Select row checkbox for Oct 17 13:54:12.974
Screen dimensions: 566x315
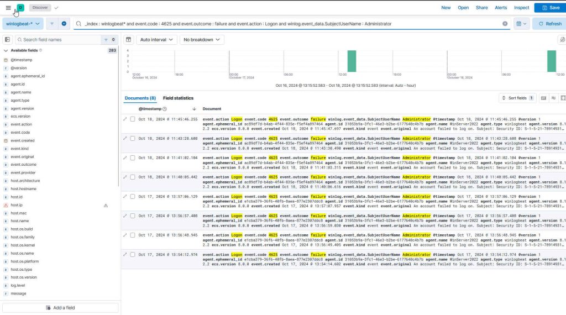133,254
